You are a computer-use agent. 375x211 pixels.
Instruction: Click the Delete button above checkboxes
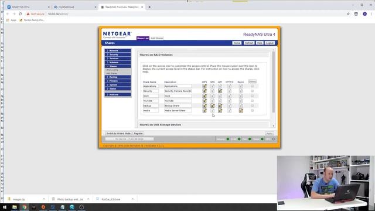[253, 81]
